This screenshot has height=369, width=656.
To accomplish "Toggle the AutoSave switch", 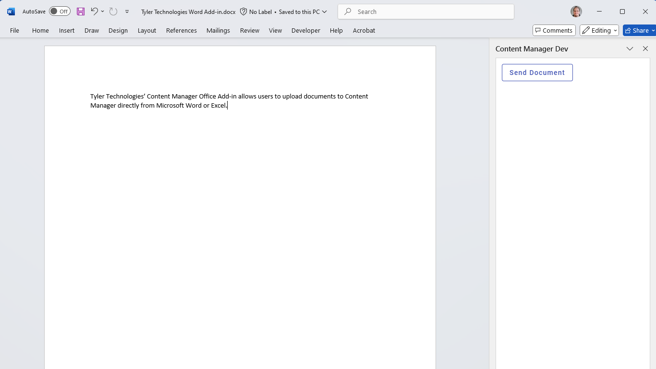I will point(60,12).
